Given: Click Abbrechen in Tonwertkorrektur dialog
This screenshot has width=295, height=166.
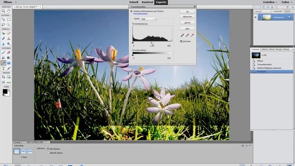Looking at the screenshot, I should coord(188,17).
